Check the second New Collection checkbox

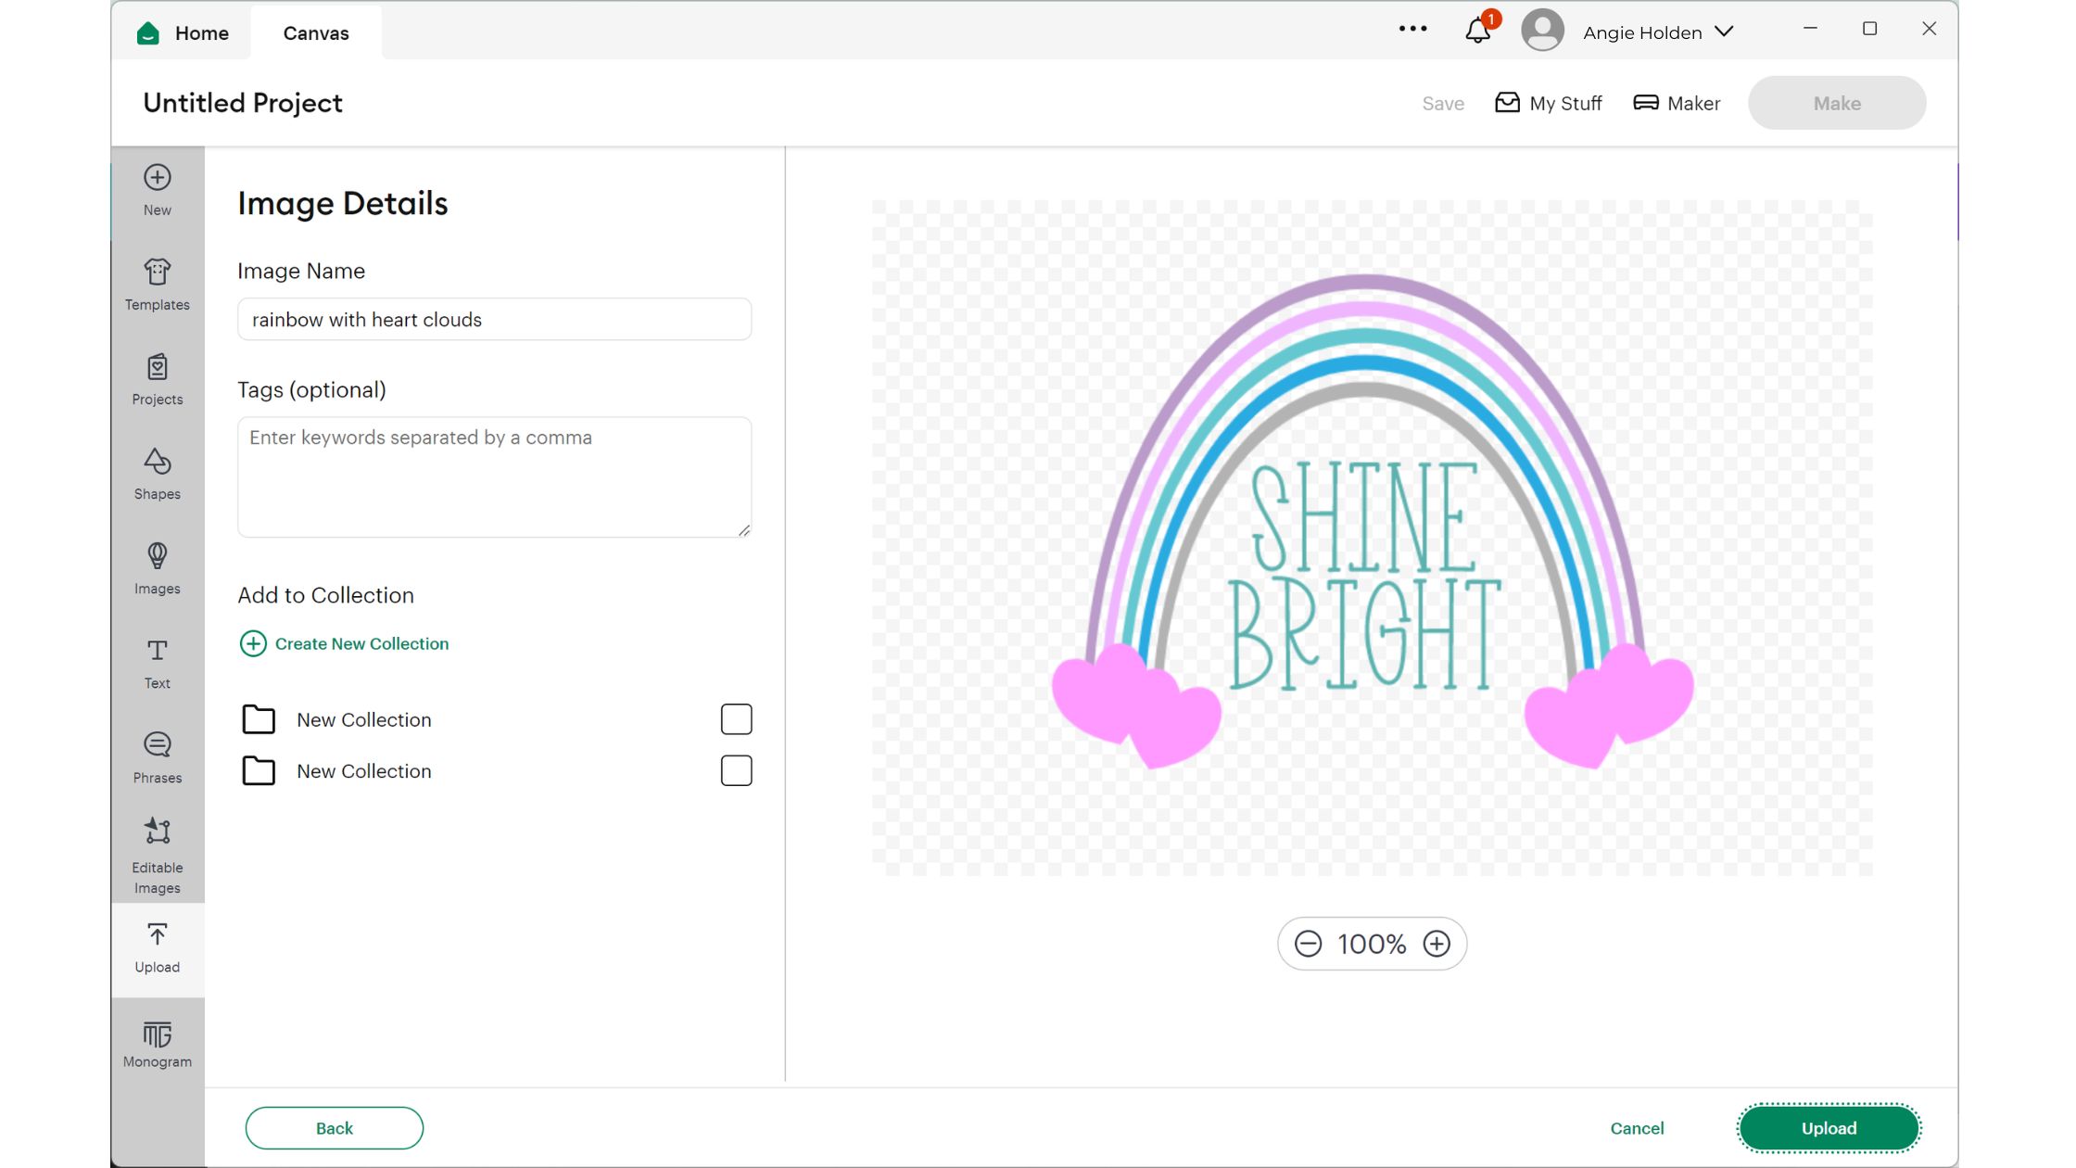pos(736,770)
